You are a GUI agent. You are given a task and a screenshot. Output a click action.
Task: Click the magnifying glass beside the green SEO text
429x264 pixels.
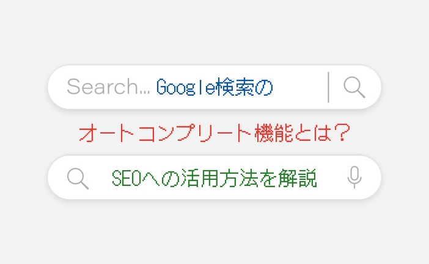coord(78,178)
